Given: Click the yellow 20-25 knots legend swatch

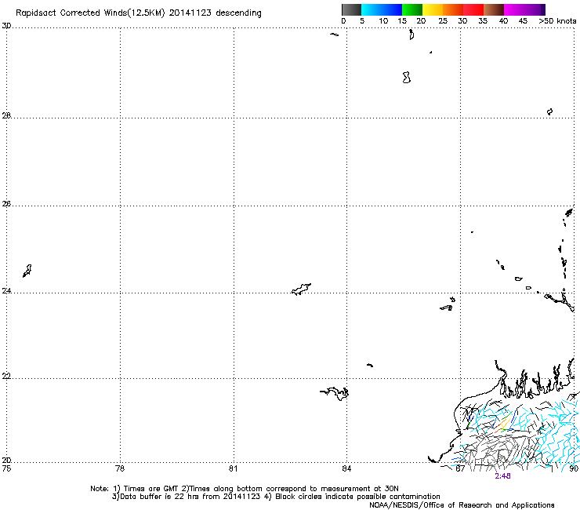Looking at the screenshot, I should pos(433,9).
